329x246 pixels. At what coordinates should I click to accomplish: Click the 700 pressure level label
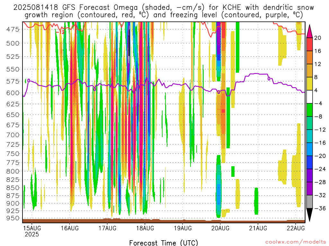point(13,135)
